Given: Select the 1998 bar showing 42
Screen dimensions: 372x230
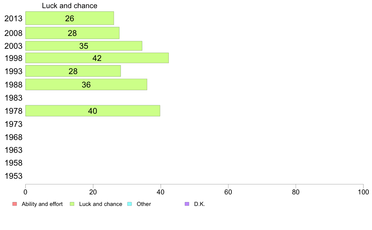Looking at the screenshot, I should point(97,58).
